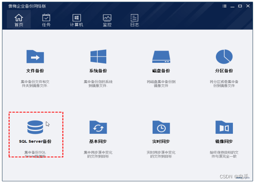Switch to the 计算机 tab
The width and height of the screenshot is (255, 183).
[76, 20]
